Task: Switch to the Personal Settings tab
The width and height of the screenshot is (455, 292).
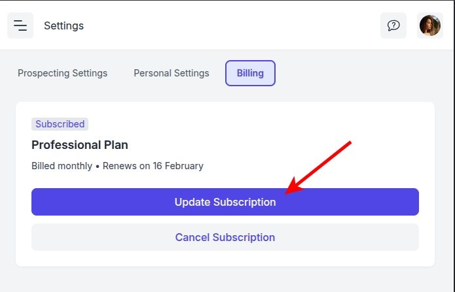Action: point(172,73)
